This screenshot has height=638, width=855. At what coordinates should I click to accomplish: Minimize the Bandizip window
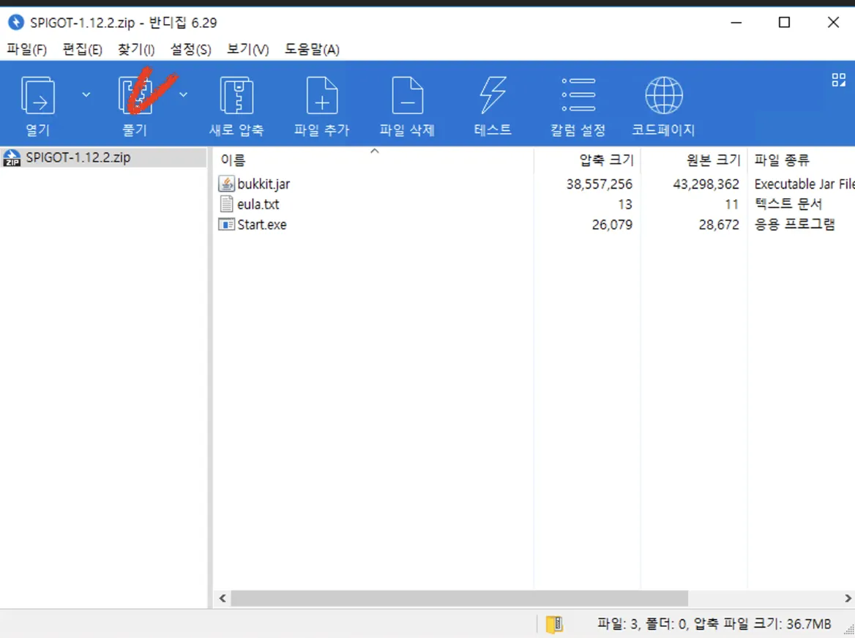coord(736,23)
